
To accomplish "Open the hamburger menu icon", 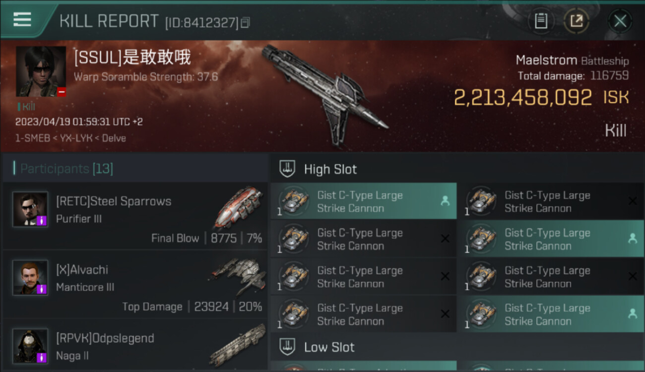I will coord(22,20).
